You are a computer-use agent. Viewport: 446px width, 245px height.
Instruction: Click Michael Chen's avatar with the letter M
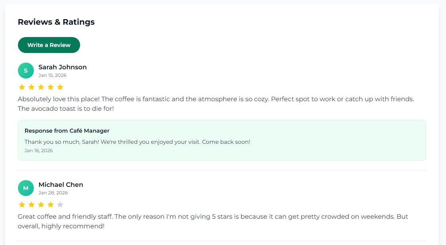26,188
